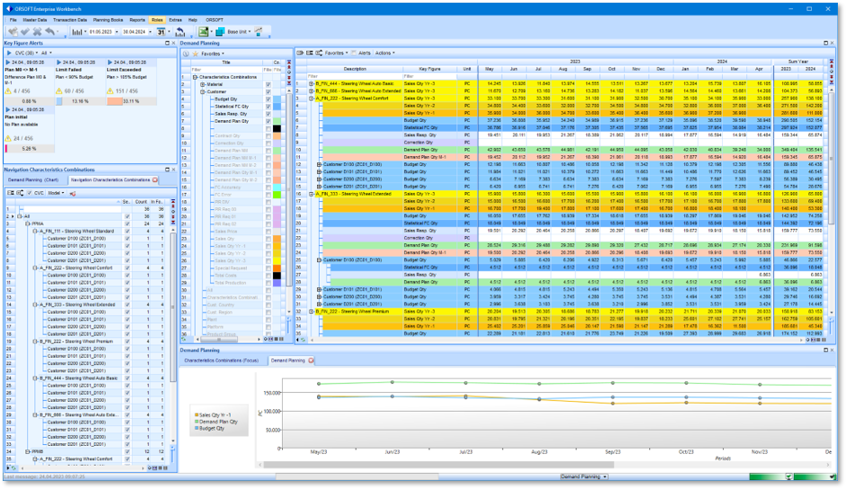Uncheck the Budget Qty key figure checkbox
Viewport: 846px width, 489px height.
[x=269, y=100]
